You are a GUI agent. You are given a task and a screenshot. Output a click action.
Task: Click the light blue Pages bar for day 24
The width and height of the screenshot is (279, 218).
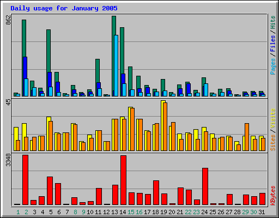(206, 90)
